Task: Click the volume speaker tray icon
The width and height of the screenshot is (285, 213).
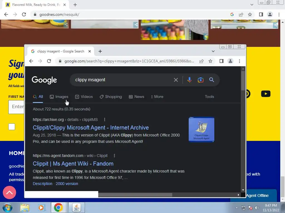Action: coord(257,208)
